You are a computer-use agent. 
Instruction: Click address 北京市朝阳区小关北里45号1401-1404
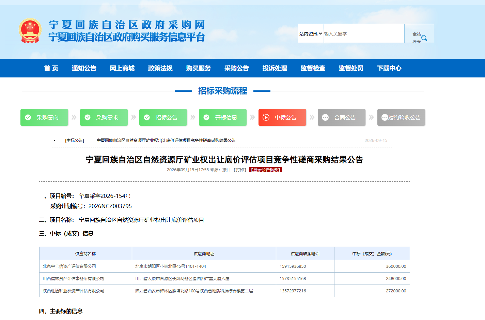(171, 266)
